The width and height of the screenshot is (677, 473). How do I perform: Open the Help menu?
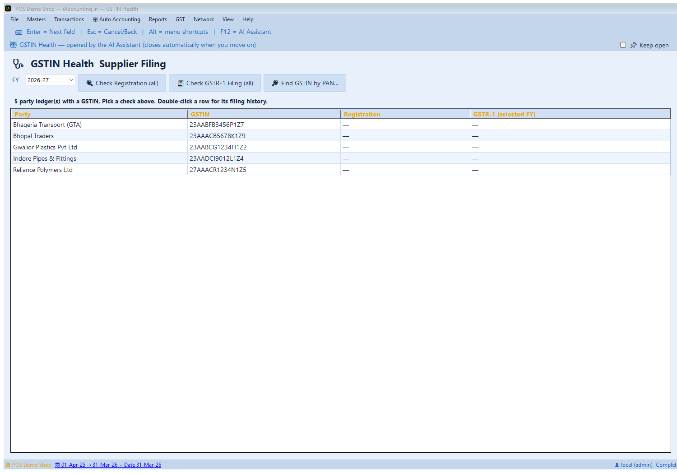click(248, 19)
